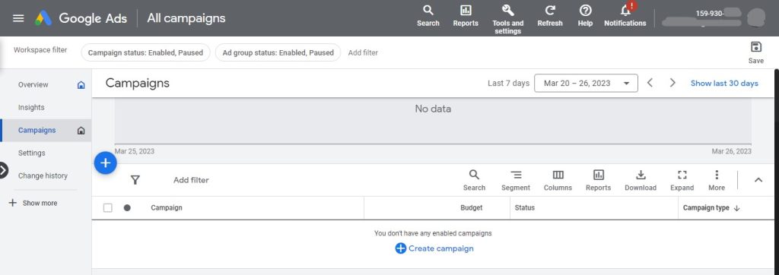Open Tools and settings wrench icon
The height and width of the screenshot is (275, 779).
[507, 11]
